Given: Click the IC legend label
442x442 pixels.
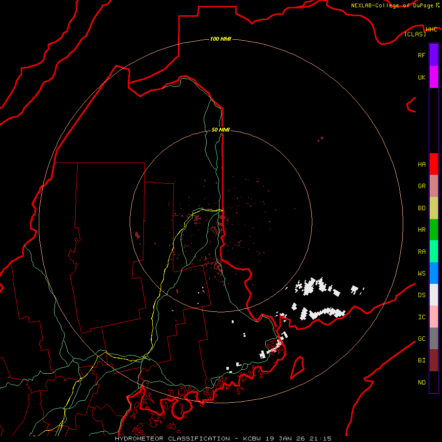Looking at the screenshot, I should click(x=422, y=317).
